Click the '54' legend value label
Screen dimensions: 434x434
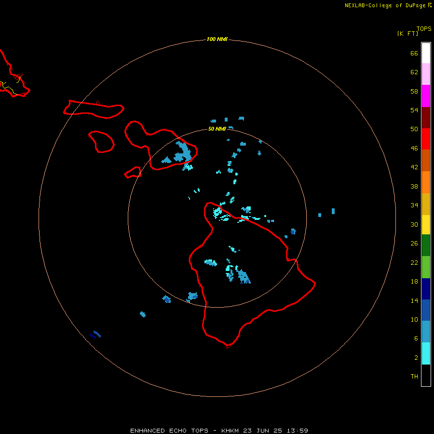coord(414,110)
